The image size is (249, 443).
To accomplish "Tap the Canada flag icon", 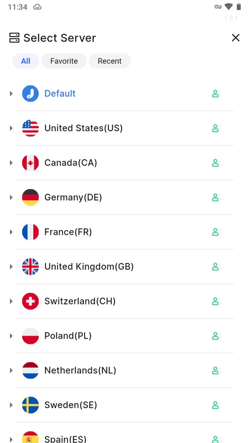I will pyautogui.click(x=30, y=163).
